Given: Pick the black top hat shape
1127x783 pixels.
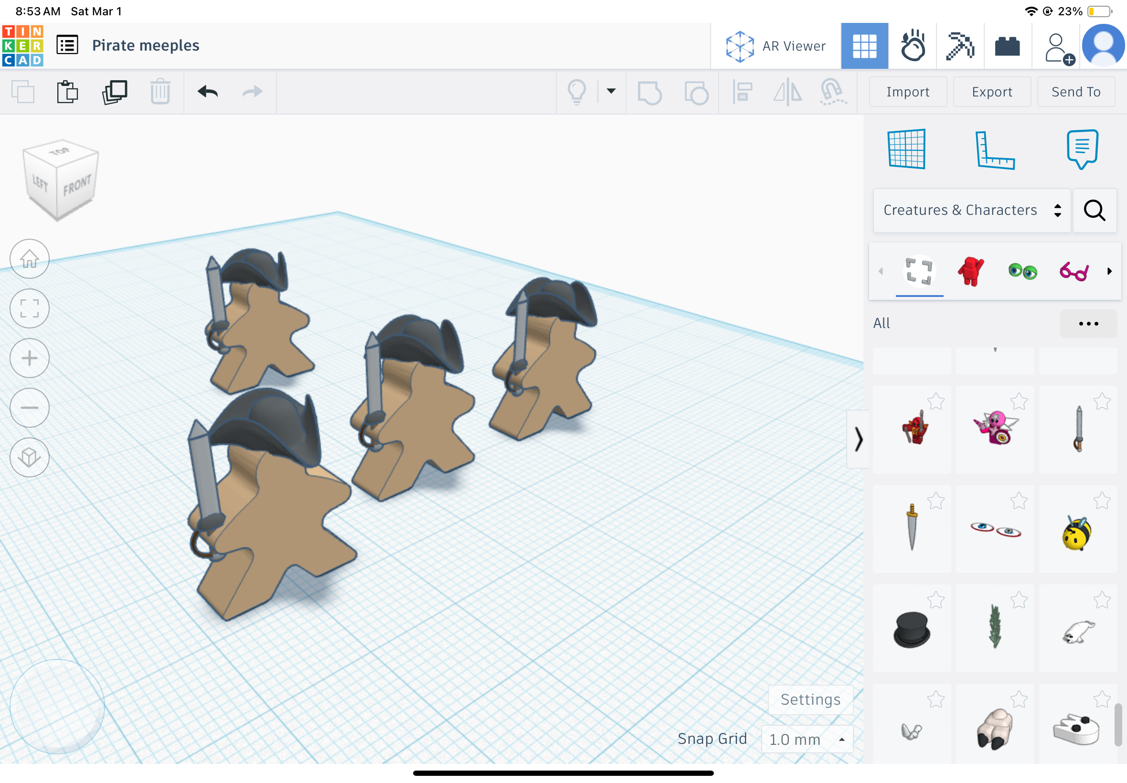Looking at the screenshot, I should 912,630.
